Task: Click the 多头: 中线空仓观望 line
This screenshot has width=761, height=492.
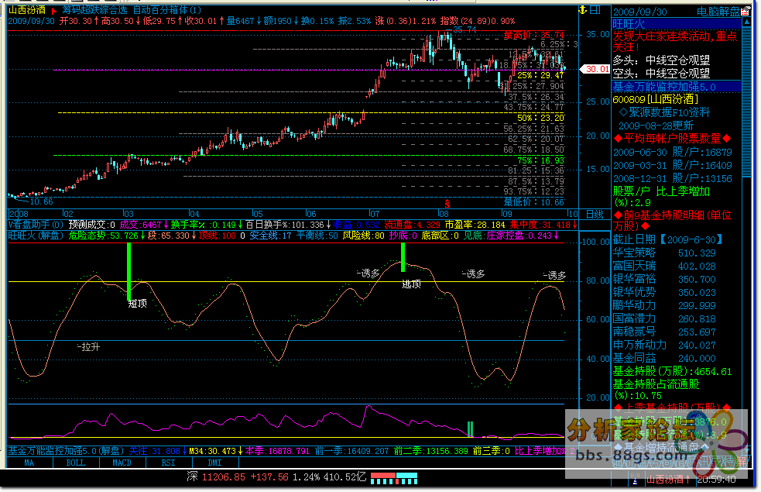Action: 661,60
